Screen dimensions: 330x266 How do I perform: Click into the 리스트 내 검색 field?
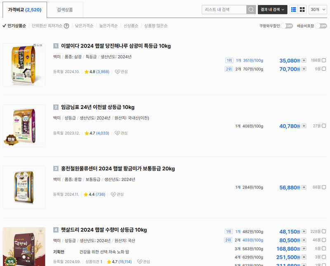point(224,9)
